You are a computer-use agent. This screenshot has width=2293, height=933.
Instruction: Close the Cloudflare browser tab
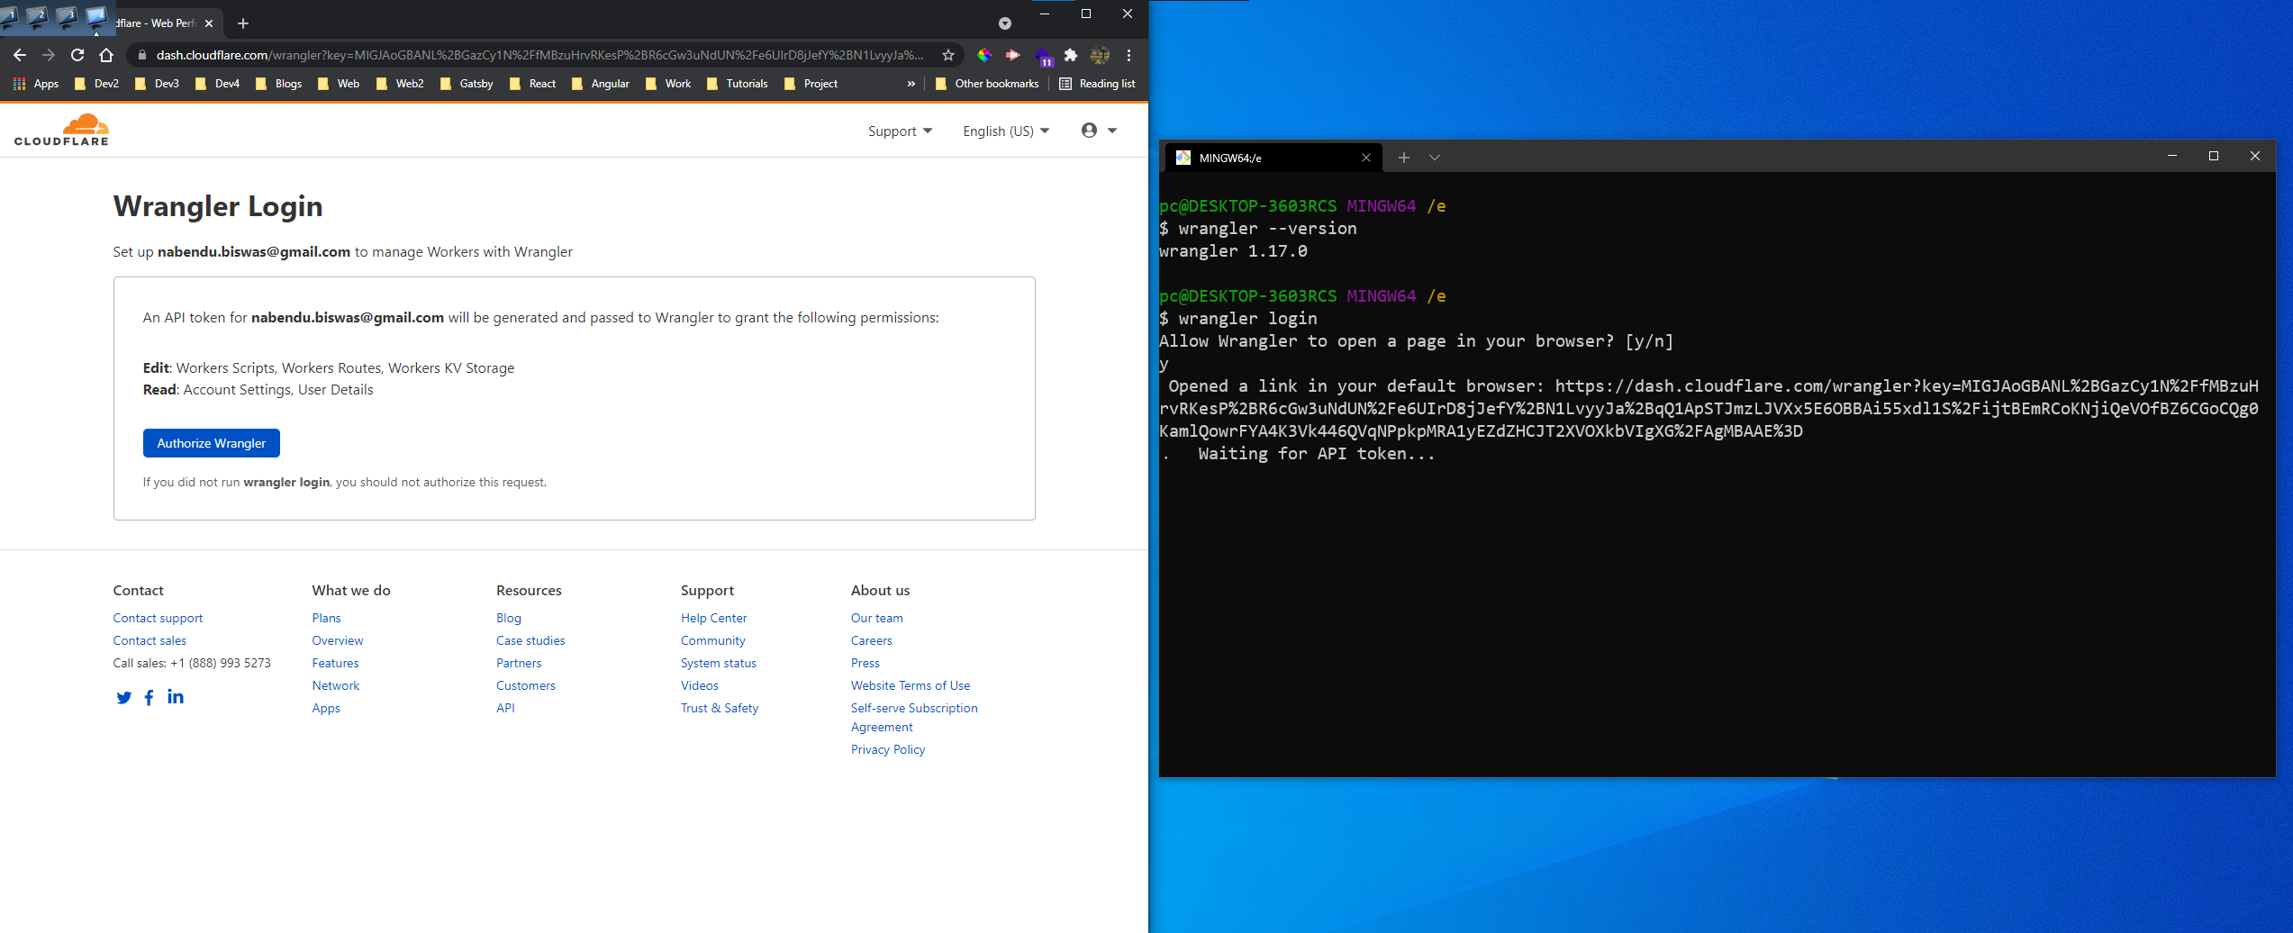(x=209, y=23)
